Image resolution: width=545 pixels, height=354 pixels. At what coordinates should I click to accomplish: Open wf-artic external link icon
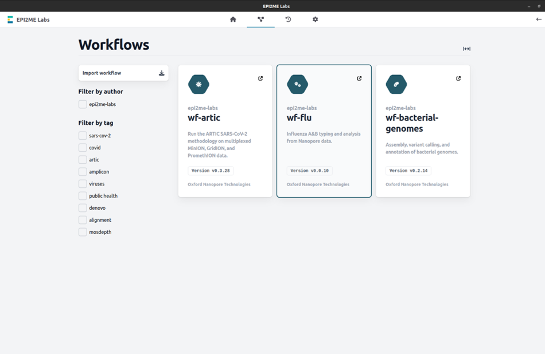260,78
